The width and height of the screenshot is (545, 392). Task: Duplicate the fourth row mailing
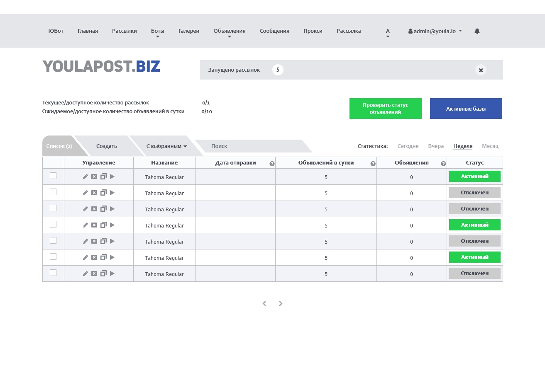(103, 225)
